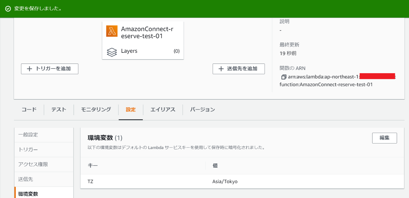Click the Lambda function orange icon
Image resolution: width=409 pixels, height=198 pixels.
point(112,31)
